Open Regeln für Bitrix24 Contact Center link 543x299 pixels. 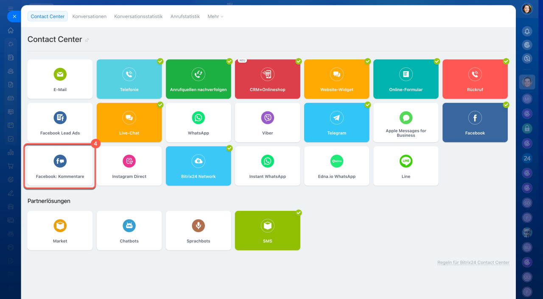[x=473, y=263]
